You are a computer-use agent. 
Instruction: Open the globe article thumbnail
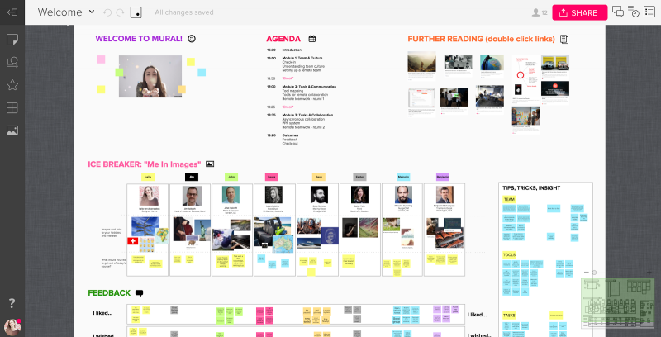(492, 62)
